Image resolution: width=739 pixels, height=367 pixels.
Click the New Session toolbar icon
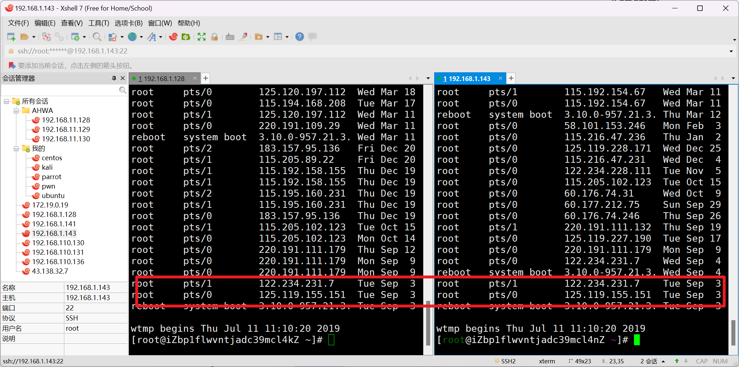[11, 37]
